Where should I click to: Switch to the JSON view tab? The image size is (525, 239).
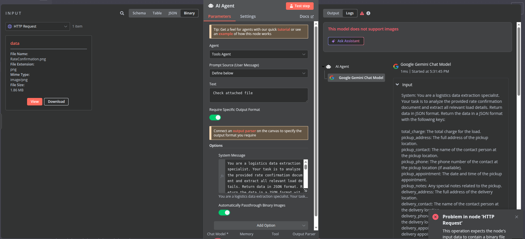pos(173,13)
